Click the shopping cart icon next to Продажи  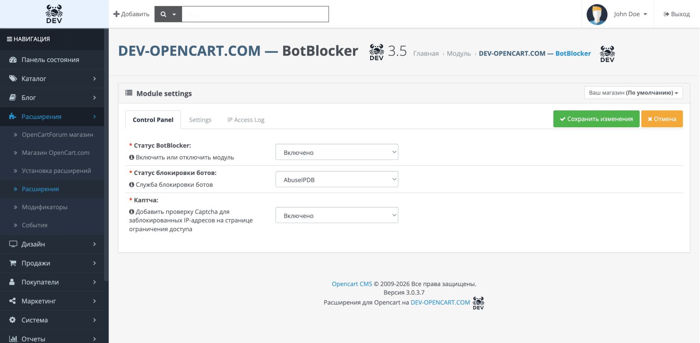coord(13,263)
